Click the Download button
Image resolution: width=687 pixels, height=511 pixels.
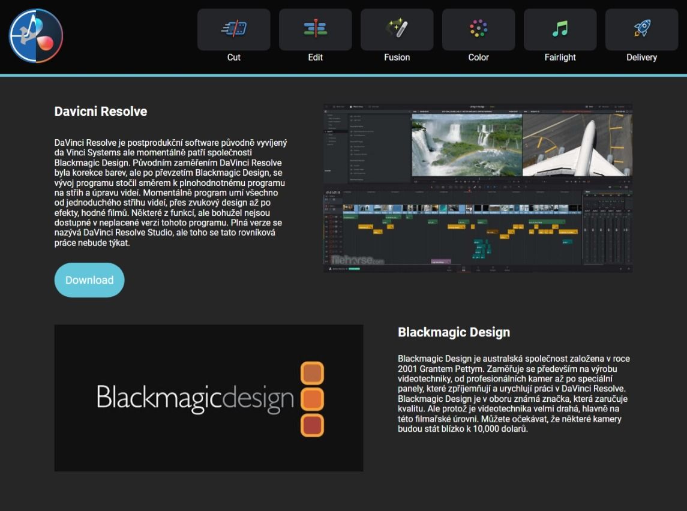pos(89,280)
